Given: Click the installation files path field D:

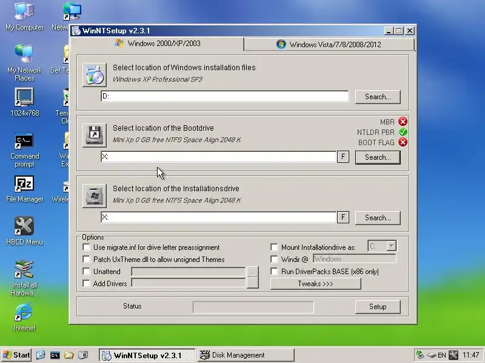Looking at the screenshot, I should [224, 96].
